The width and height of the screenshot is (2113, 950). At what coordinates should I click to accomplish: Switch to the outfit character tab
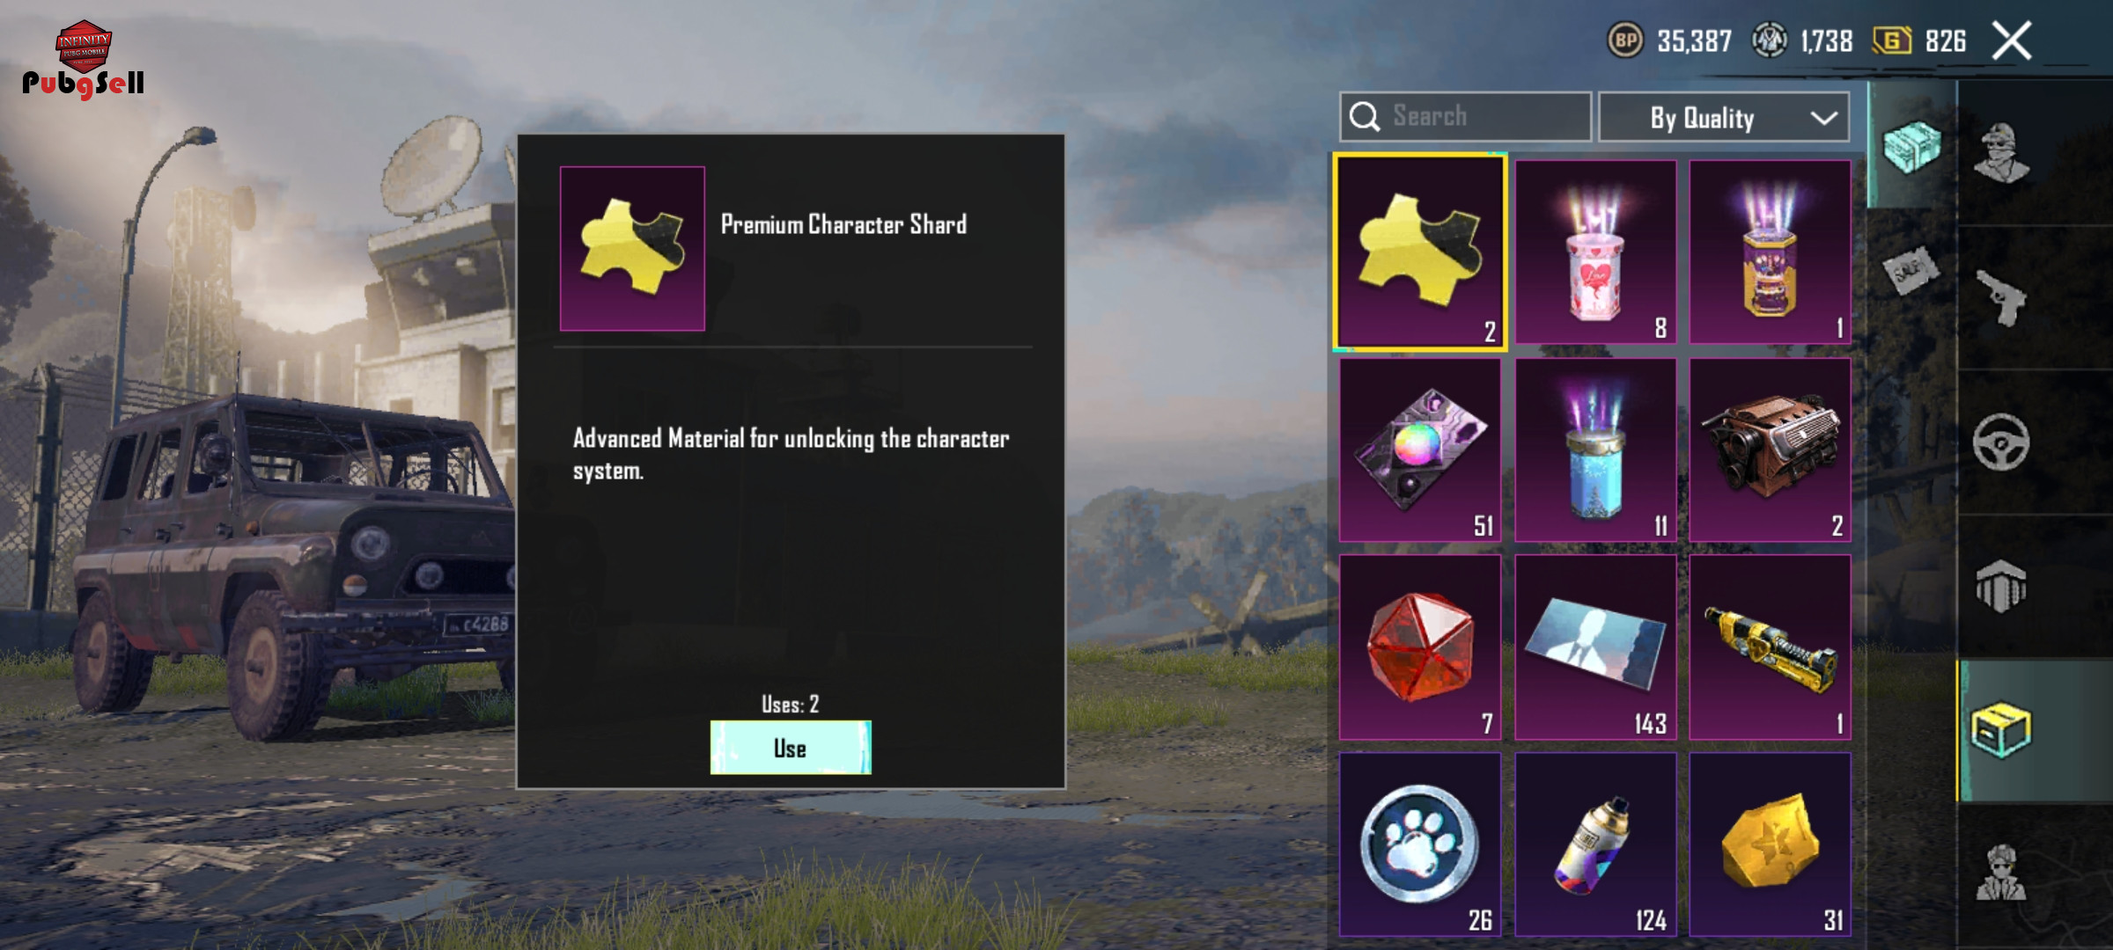click(2001, 153)
